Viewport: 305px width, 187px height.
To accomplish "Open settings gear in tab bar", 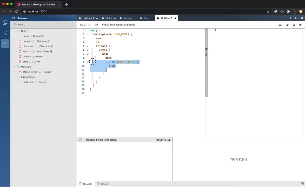I will (302, 18).
